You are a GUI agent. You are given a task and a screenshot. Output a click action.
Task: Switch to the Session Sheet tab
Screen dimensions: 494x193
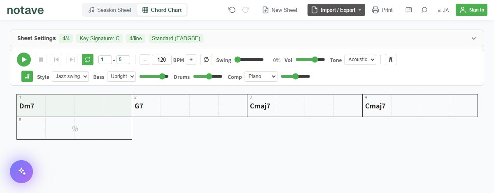tap(110, 10)
